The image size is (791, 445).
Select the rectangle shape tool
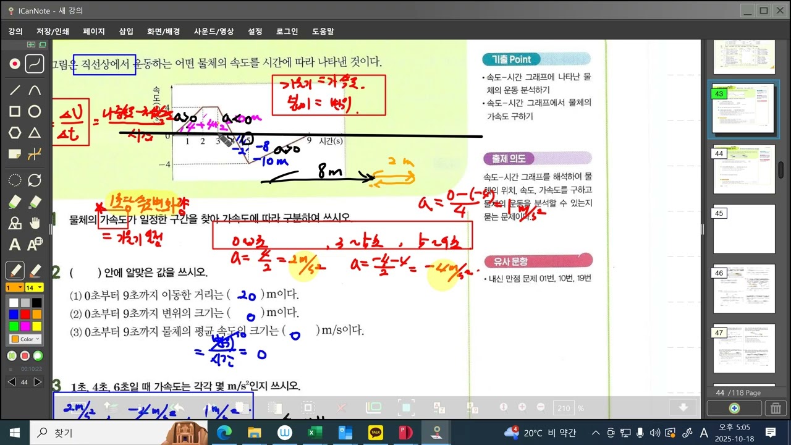point(15,111)
